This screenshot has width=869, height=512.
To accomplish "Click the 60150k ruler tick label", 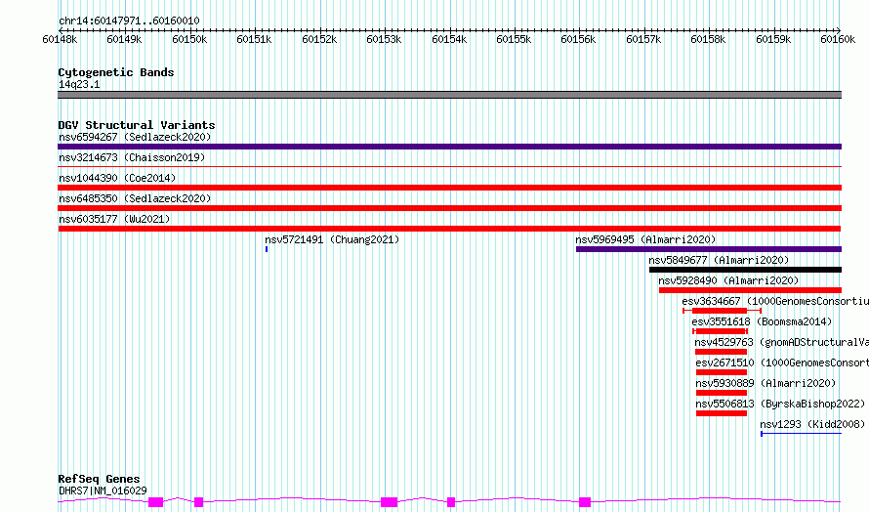I will (x=189, y=39).
